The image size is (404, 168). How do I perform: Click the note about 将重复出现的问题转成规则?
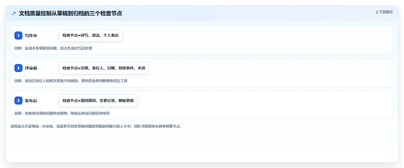(62, 113)
